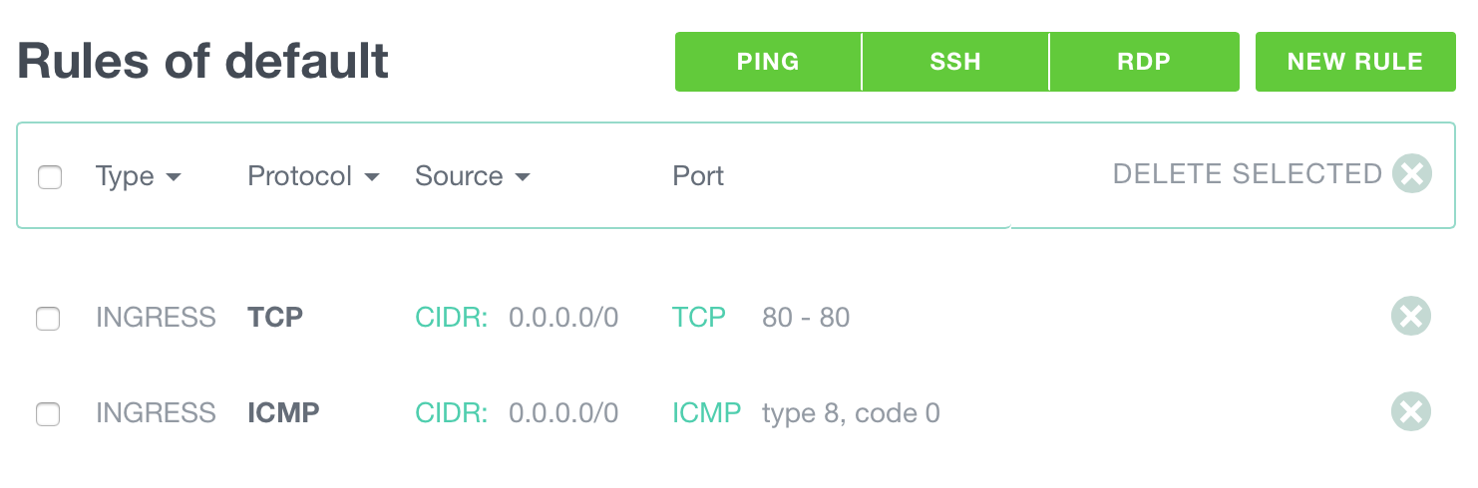Check the TCP ingress rule checkbox

48,319
